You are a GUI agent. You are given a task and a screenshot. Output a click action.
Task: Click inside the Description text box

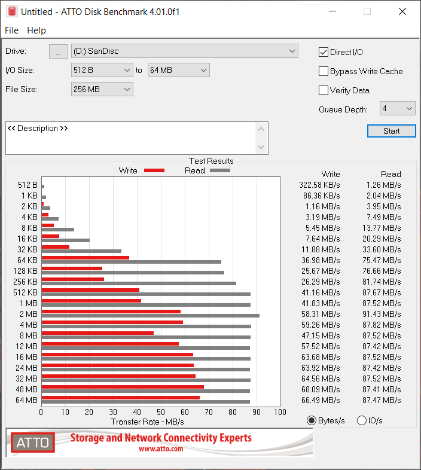(x=130, y=138)
